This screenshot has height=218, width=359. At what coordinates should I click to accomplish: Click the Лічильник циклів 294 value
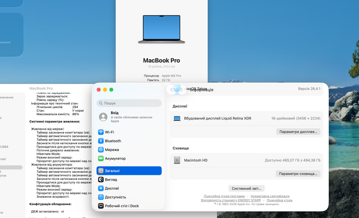click(x=75, y=107)
